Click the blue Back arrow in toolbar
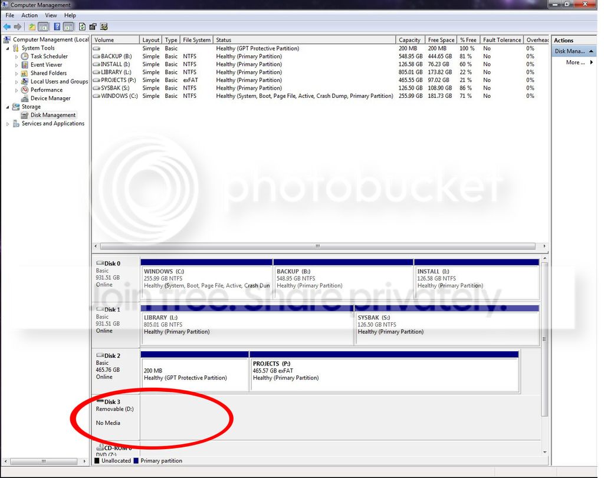This screenshot has width=604, height=478. (7, 27)
